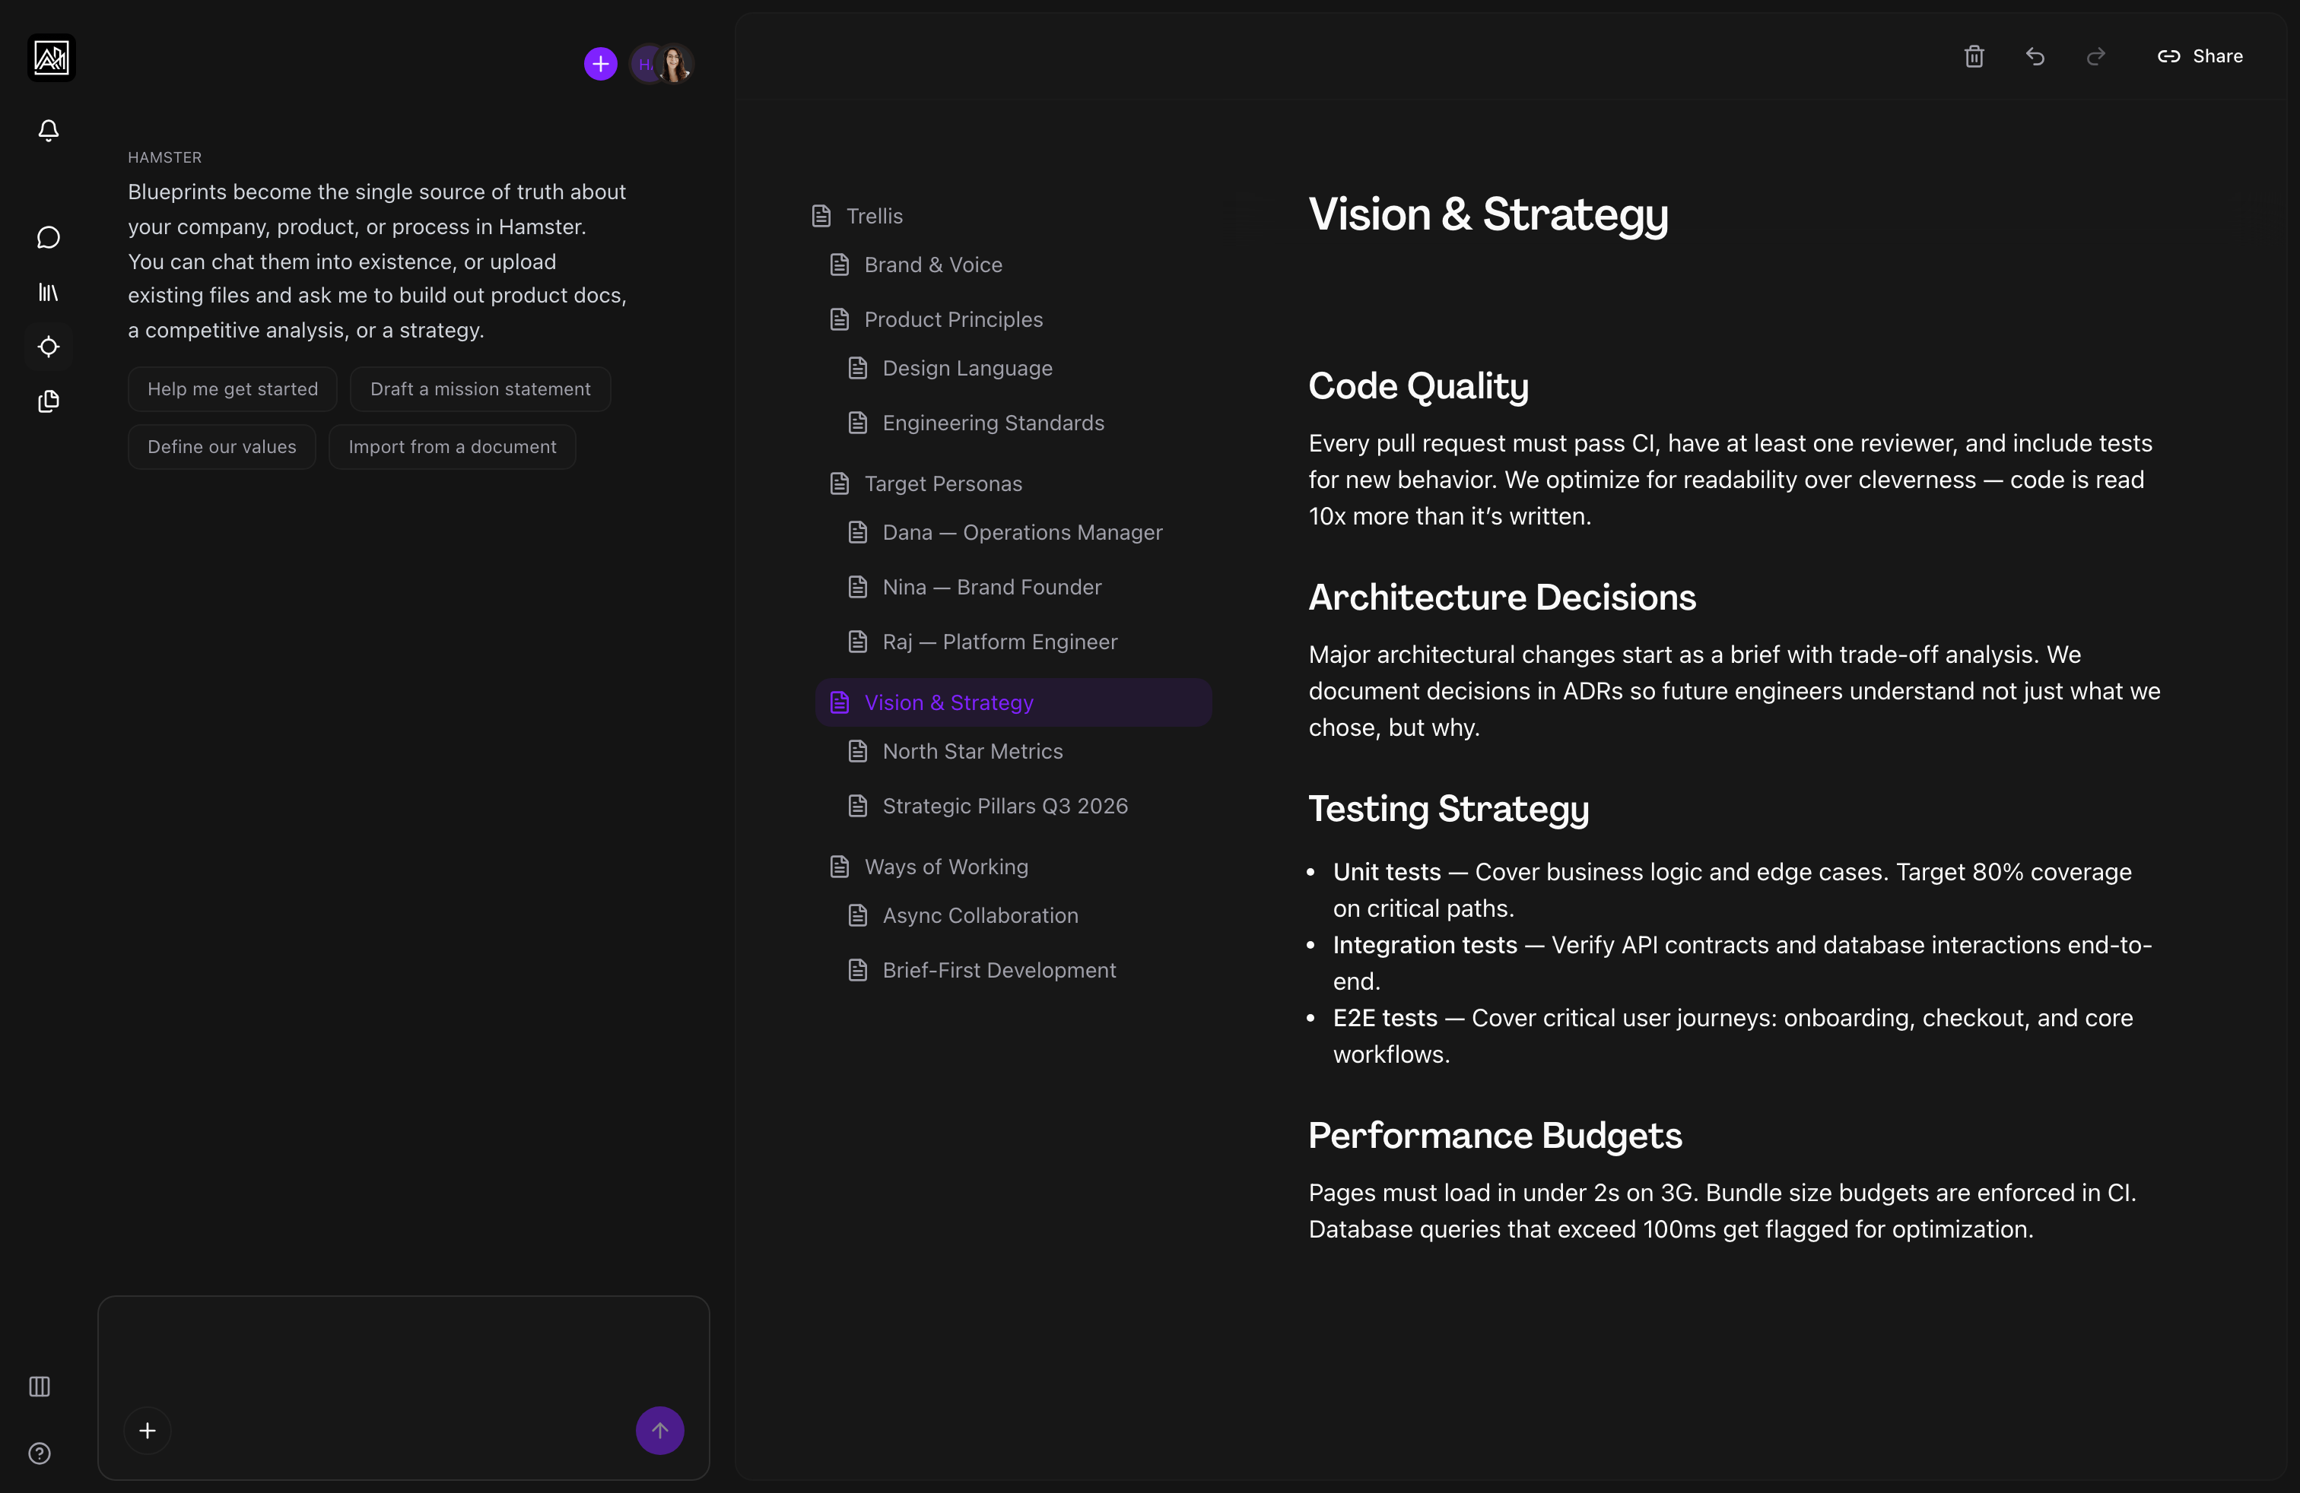This screenshot has width=2300, height=1493.
Task: Click the purple plus new button
Action: pos(600,64)
